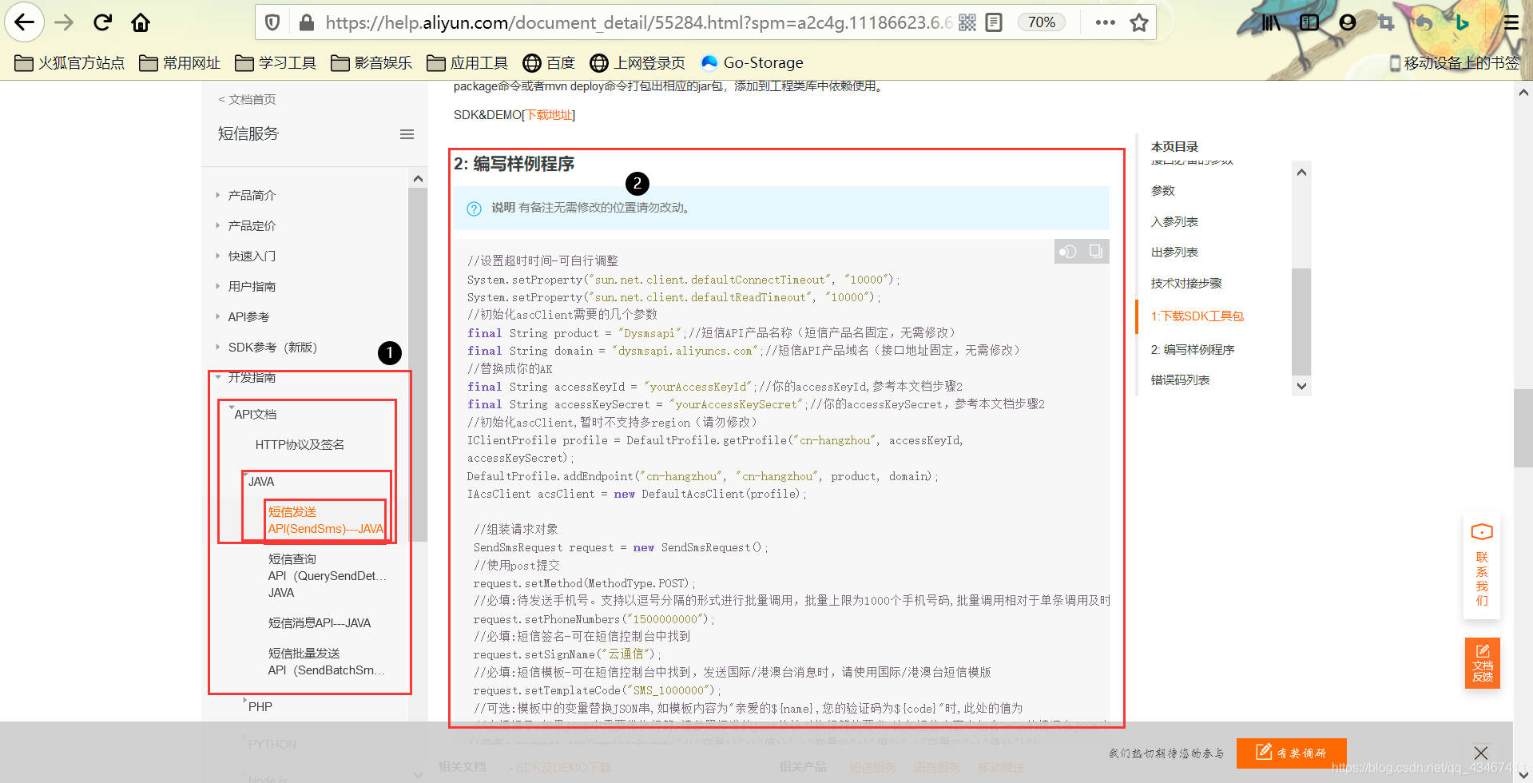
Task: Collapse the 短信服务 sidebar menu icon
Action: [x=407, y=134]
